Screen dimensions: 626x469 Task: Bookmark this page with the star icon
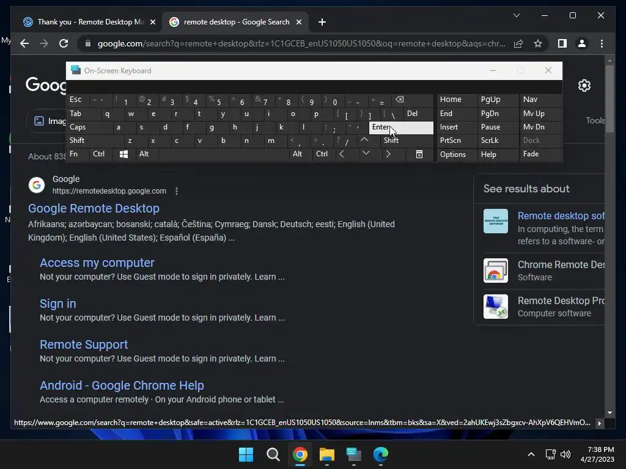(x=538, y=43)
